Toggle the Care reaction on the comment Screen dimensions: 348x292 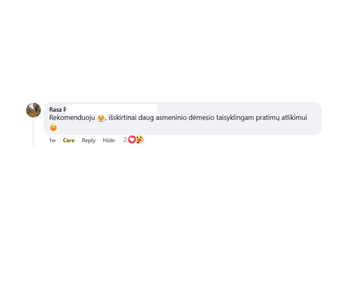(69, 140)
